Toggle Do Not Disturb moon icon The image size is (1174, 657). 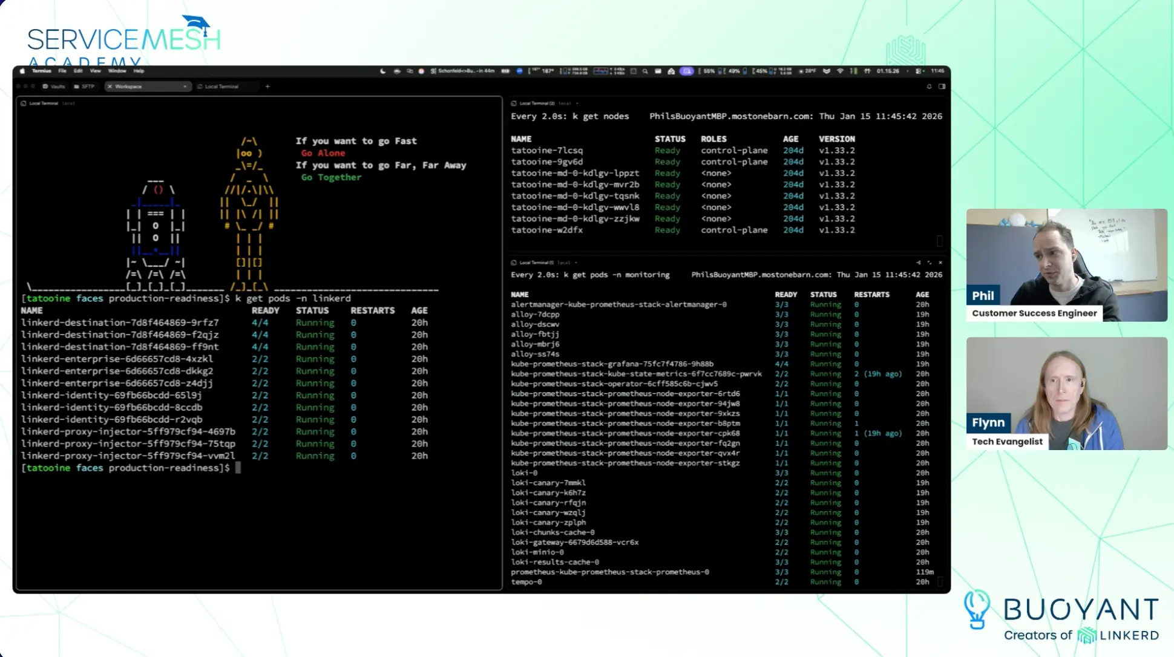(382, 71)
